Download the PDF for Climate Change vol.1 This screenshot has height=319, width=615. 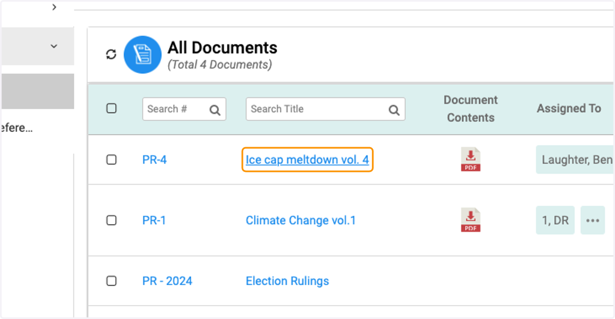470,220
